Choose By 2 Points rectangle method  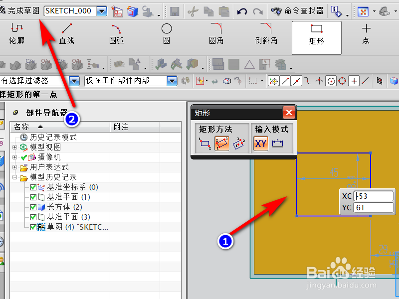(205, 144)
